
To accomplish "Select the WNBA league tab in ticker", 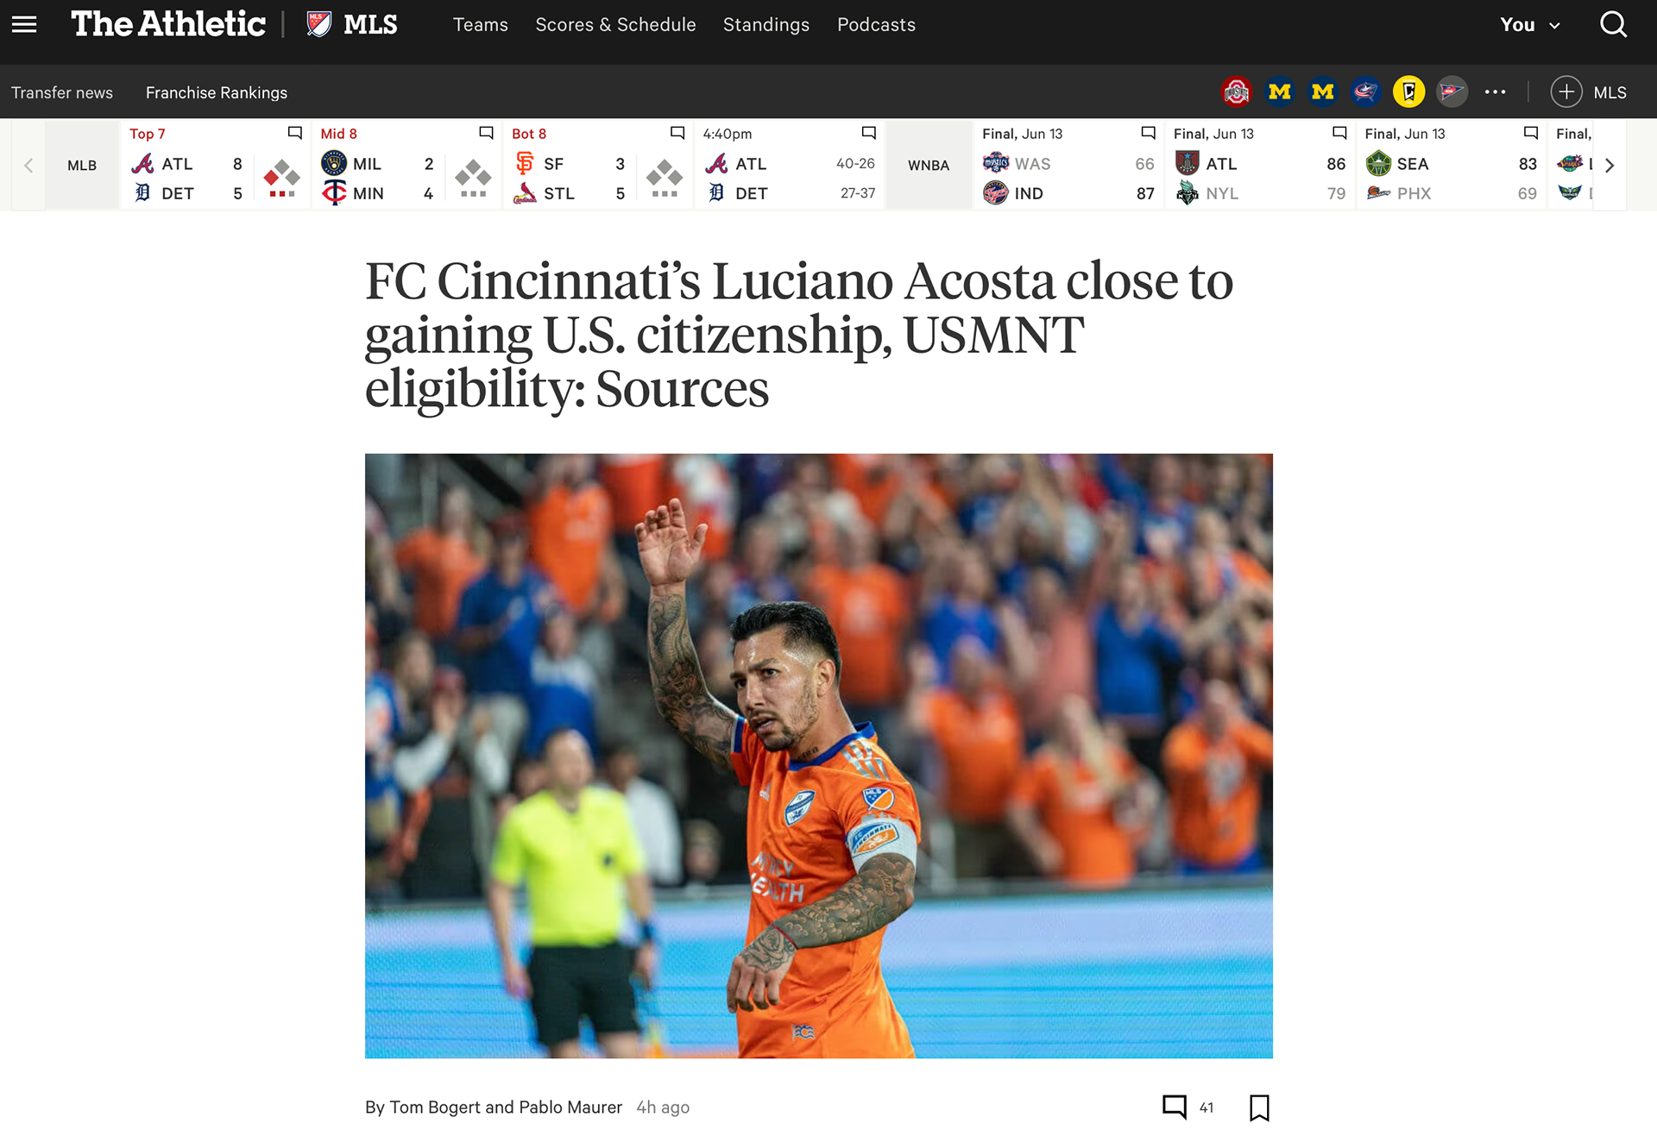I will (929, 166).
